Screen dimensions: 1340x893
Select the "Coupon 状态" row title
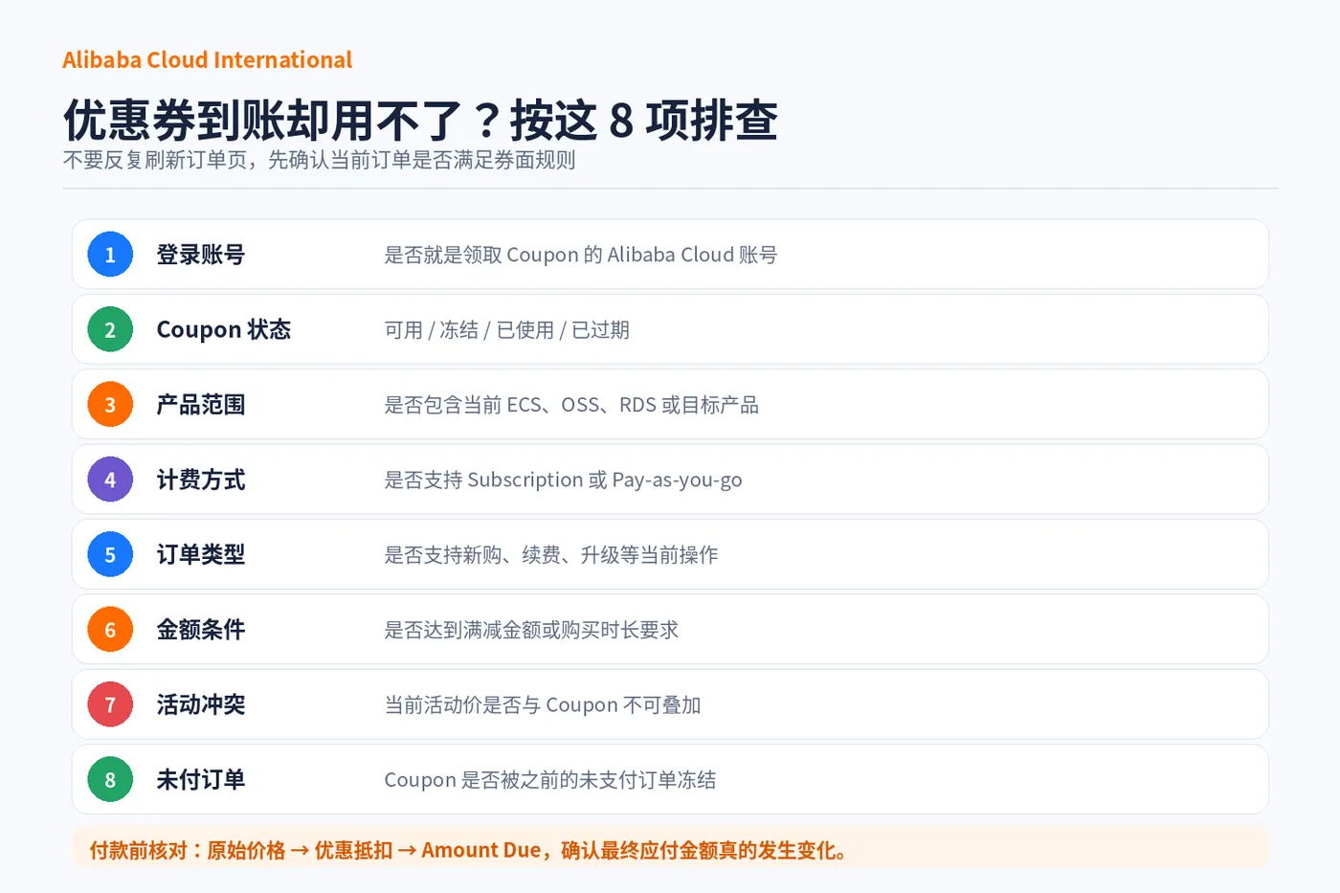pyautogui.click(x=224, y=329)
